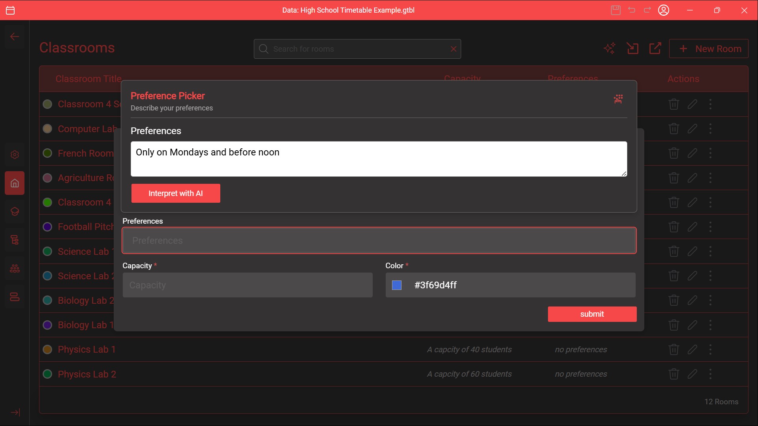The height and width of the screenshot is (426, 758).
Task: Focus the Capacity input field
Action: pos(248,285)
